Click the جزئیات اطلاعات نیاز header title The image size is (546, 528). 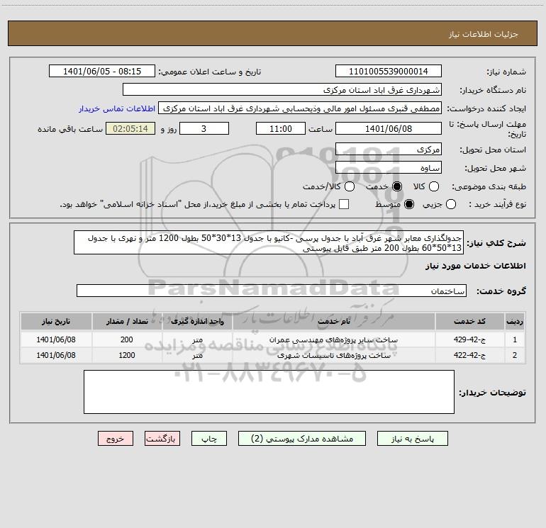pos(484,34)
